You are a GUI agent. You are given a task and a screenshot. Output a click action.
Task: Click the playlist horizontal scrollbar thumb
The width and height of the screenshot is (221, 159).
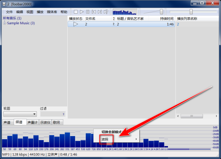(x=192, y=116)
